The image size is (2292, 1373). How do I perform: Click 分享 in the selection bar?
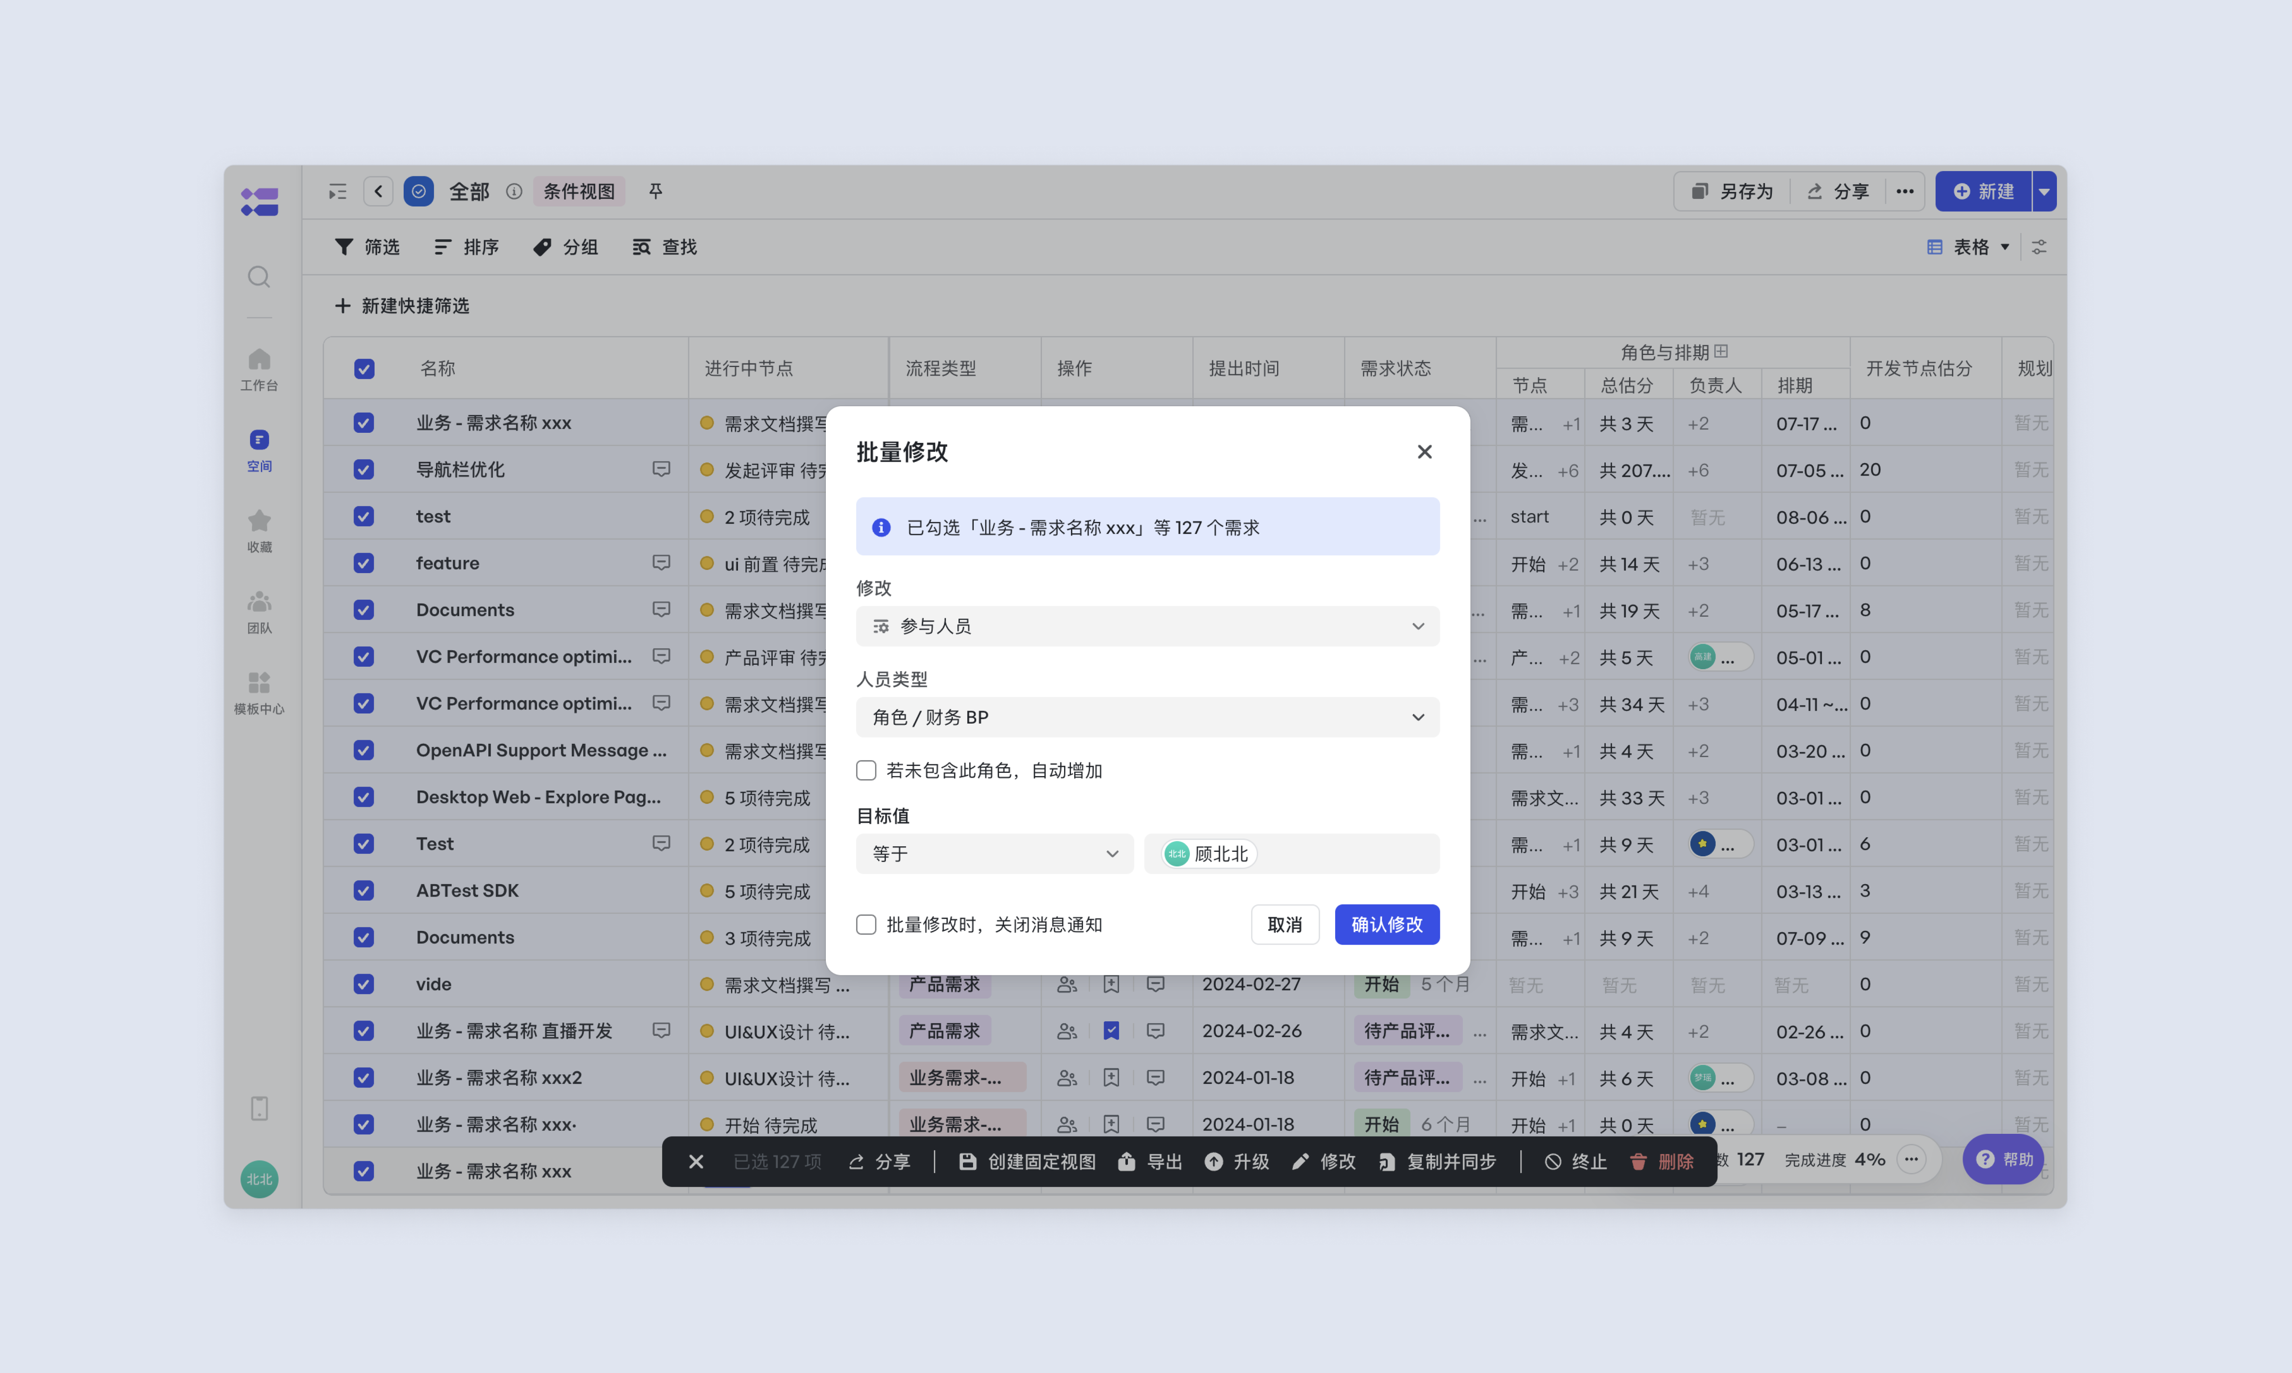[879, 1161]
